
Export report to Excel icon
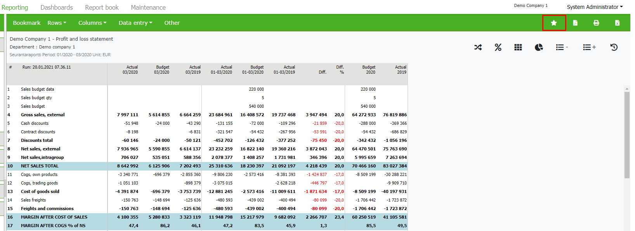pos(617,23)
